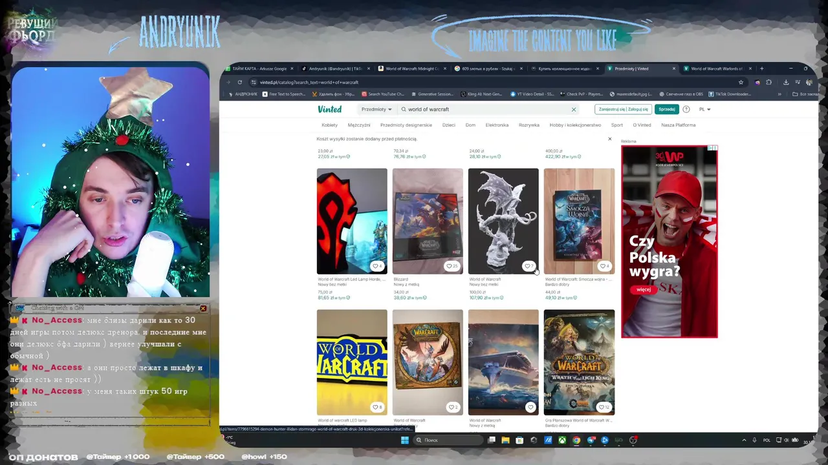The height and width of the screenshot is (465, 828).
Task: Switch to the World of Warcraft Midnight tab
Action: [x=411, y=68]
